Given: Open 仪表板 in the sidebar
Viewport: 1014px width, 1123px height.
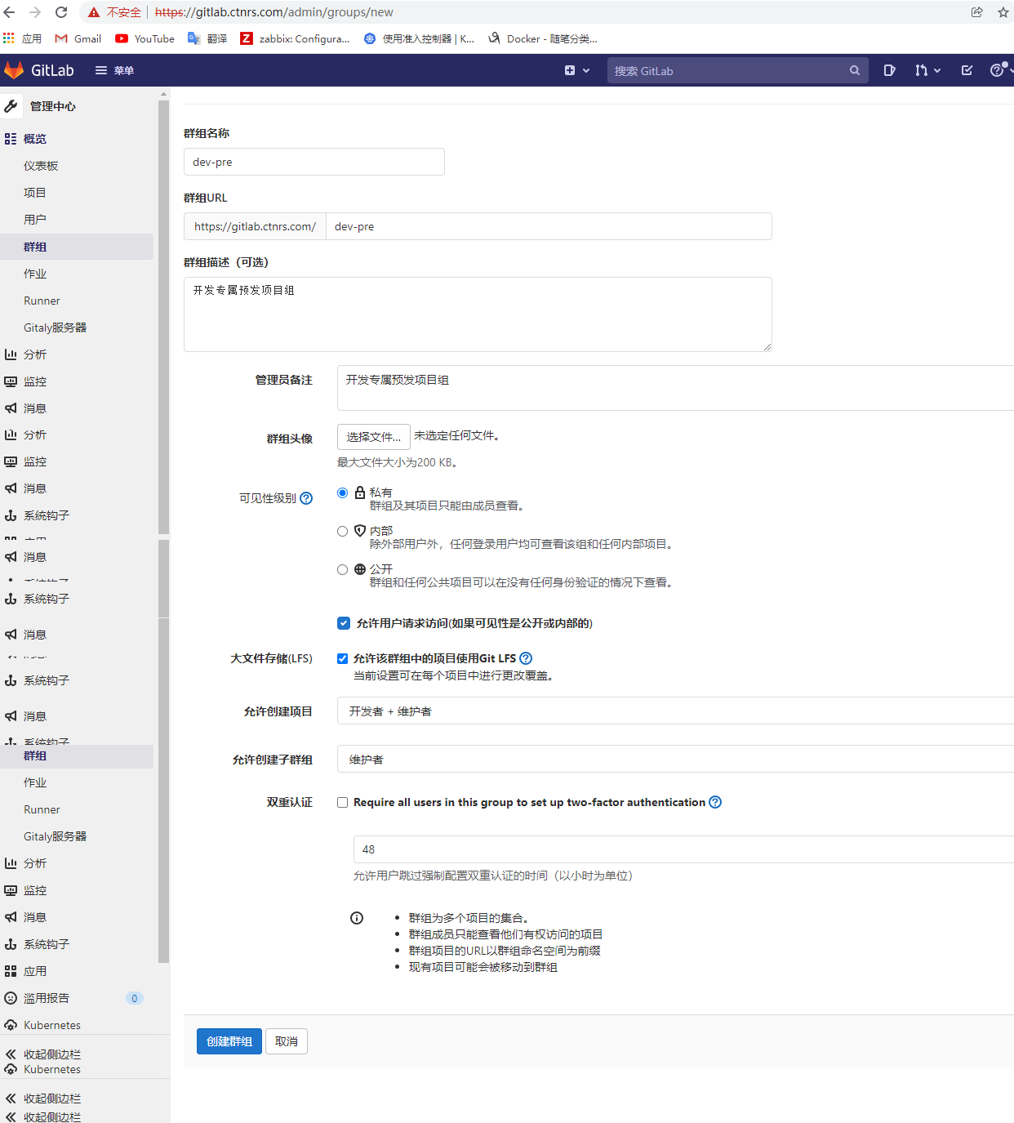Looking at the screenshot, I should coord(41,166).
